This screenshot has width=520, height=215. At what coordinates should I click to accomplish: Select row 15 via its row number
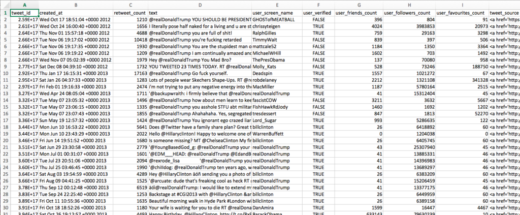pos(4,107)
